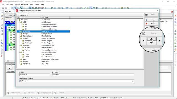The image size is (177, 99).
Task: Click 'Baseline: Current Project' in status bar
Action: pos(81,98)
